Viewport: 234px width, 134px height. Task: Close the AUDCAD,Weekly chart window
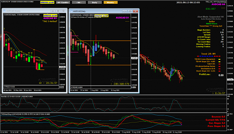point(63,11)
